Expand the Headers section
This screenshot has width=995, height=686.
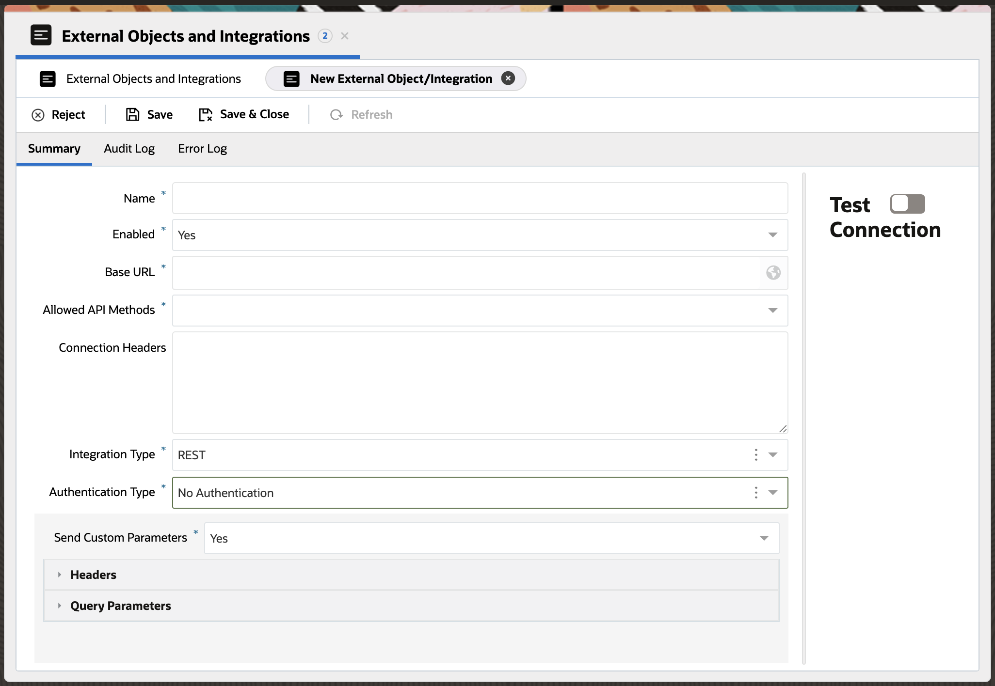coord(60,575)
